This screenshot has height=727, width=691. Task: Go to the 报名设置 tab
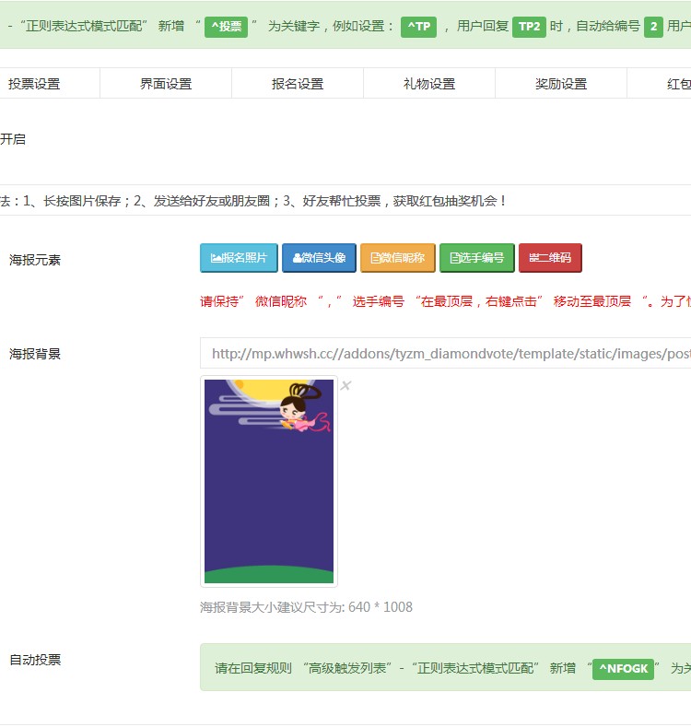coord(298,84)
